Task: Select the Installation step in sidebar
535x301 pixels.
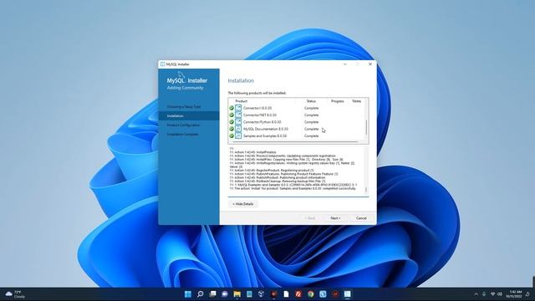Action: pyautogui.click(x=189, y=116)
